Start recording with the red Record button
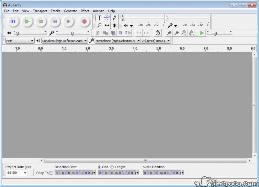 pos(84,21)
